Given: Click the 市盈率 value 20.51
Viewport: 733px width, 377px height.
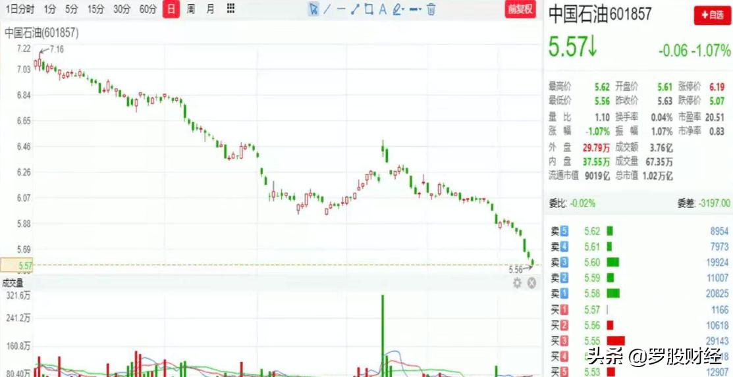Looking at the screenshot, I should click(x=715, y=117).
